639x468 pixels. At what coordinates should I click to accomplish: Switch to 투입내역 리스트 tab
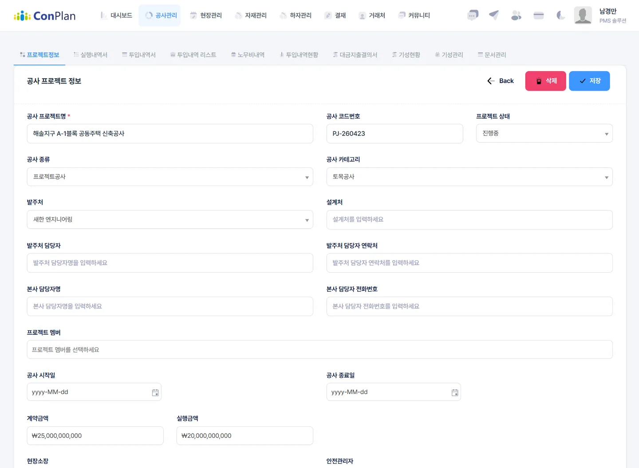pos(193,55)
